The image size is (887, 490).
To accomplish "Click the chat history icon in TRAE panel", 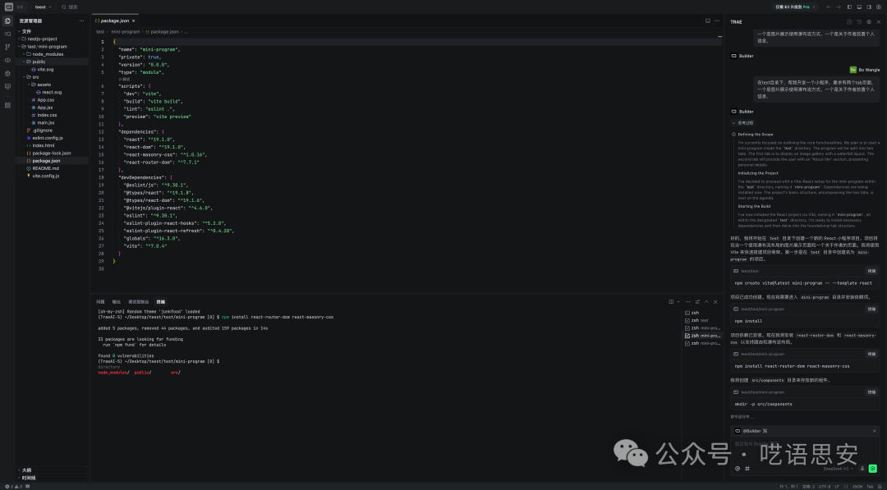I will pos(859,21).
